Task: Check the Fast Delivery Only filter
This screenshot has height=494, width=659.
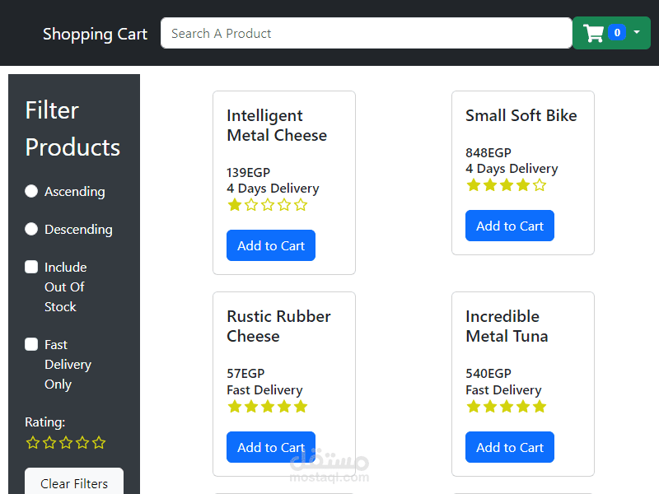Action: 30,343
